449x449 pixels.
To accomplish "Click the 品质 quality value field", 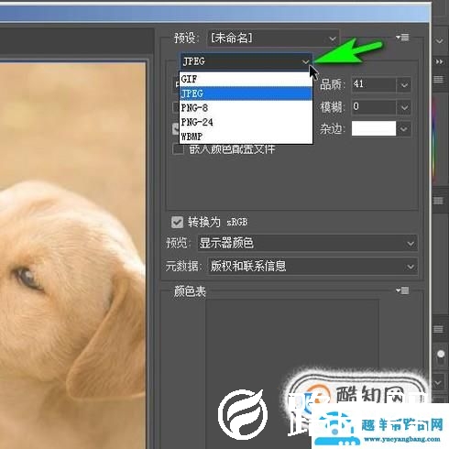I will pyautogui.click(x=374, y=84).
